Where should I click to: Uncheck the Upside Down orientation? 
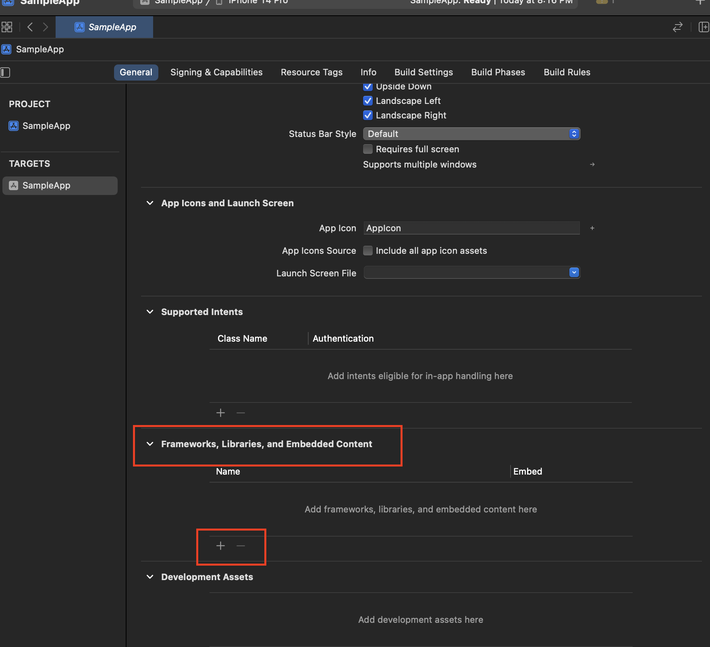pyautogui.click(x=368, y=87)
